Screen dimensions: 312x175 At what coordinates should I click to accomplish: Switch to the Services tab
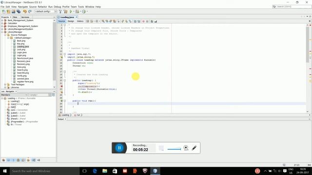tap(25, 17)
